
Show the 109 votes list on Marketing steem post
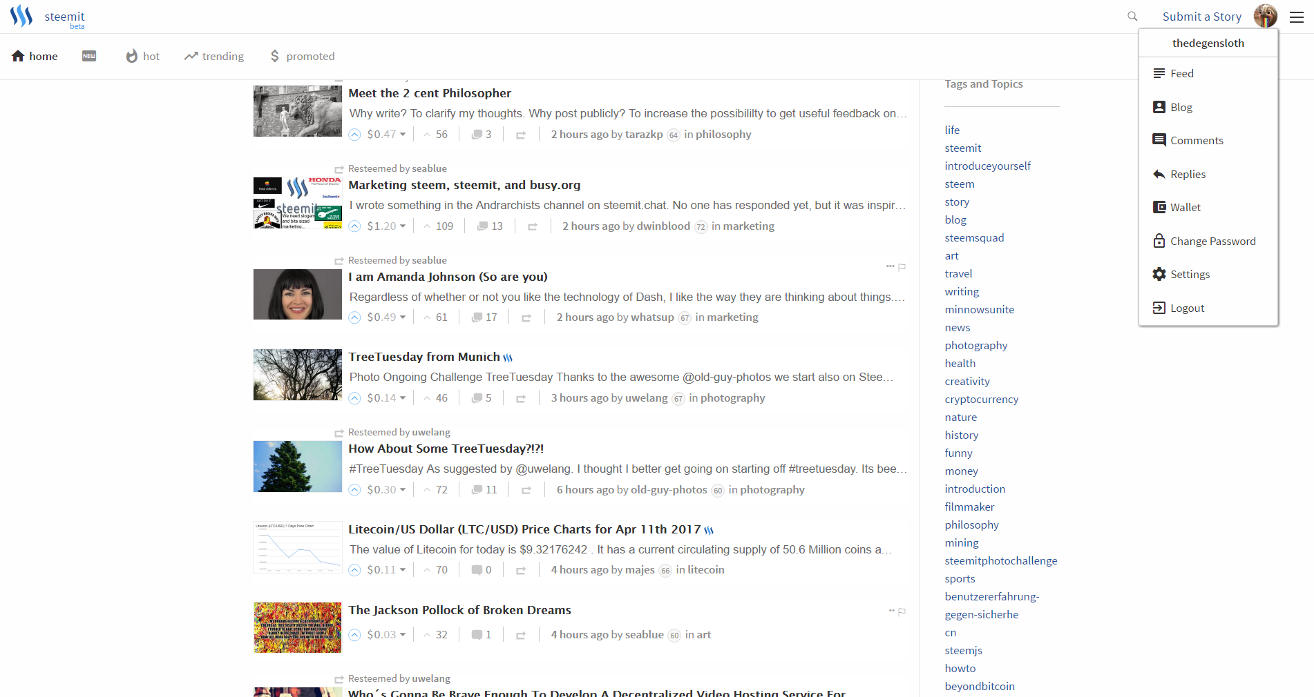(439, 226)
